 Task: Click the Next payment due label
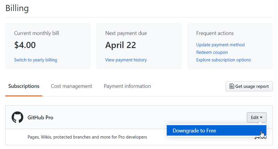[126, 33]
